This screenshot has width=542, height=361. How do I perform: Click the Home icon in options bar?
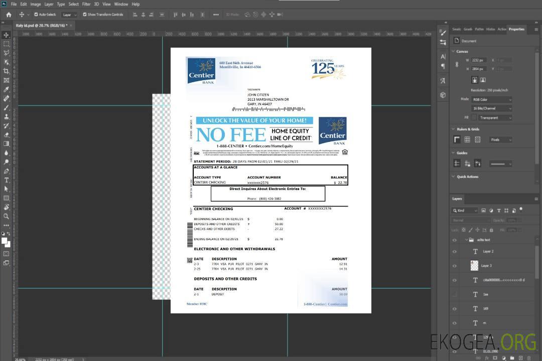(x=9, y=15)
